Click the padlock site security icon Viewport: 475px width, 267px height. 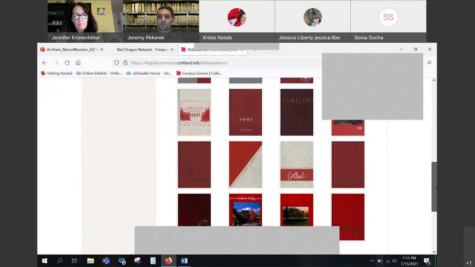point(125,63)
